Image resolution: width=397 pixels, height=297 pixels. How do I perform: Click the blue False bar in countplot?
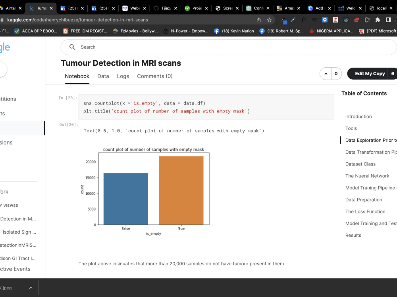[125, 199]
